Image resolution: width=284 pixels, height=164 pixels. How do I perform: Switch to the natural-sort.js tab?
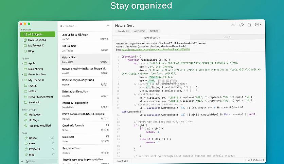pyautogui.click(x=152, y=38)
